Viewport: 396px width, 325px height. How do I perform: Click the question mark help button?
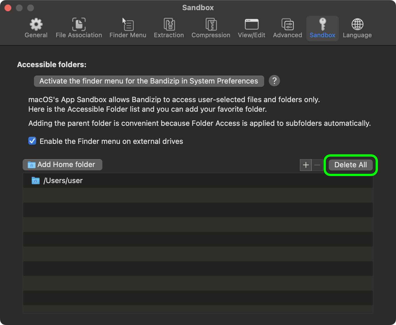tap(274, 81)
